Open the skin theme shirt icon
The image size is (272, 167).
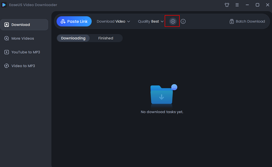[227, 5]
